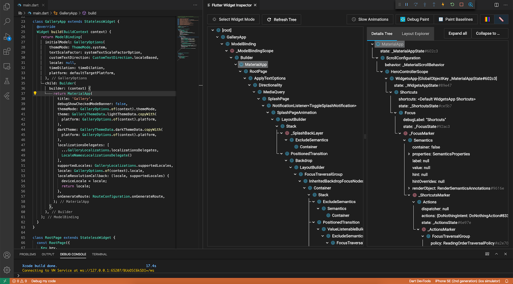Step Over in the debug toolbar
513x284 pixels.
(415, 5)
